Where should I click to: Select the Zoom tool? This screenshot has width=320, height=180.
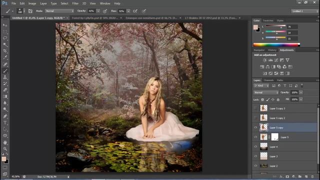click(5, 149)
